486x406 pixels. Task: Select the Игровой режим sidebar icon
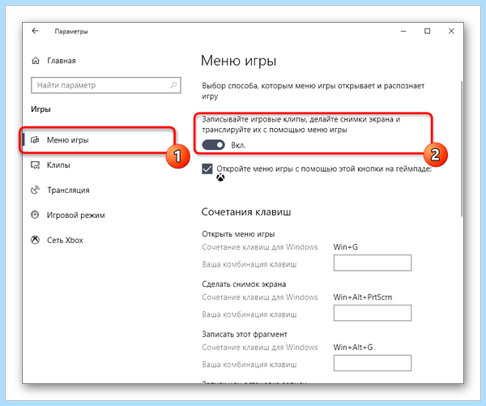pos(35,215)
